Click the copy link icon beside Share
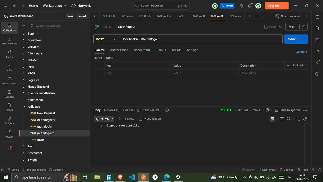 304,27
